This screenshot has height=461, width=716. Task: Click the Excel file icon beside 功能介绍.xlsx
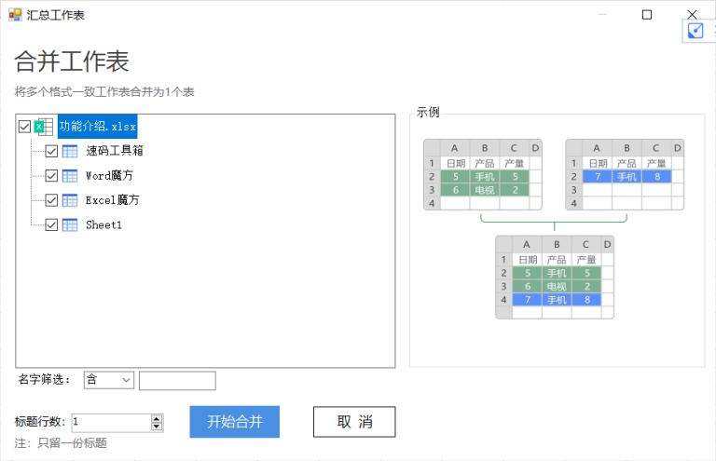coord(43,127)
